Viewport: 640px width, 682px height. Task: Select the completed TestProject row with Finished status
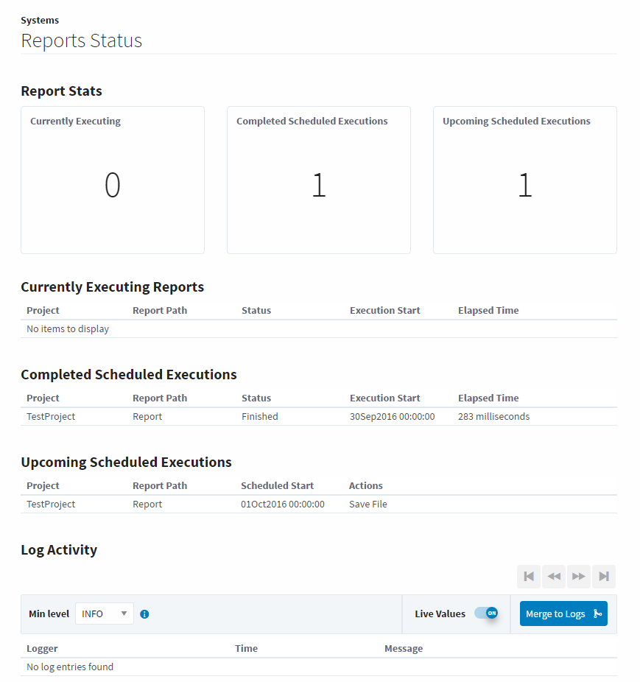259,417
